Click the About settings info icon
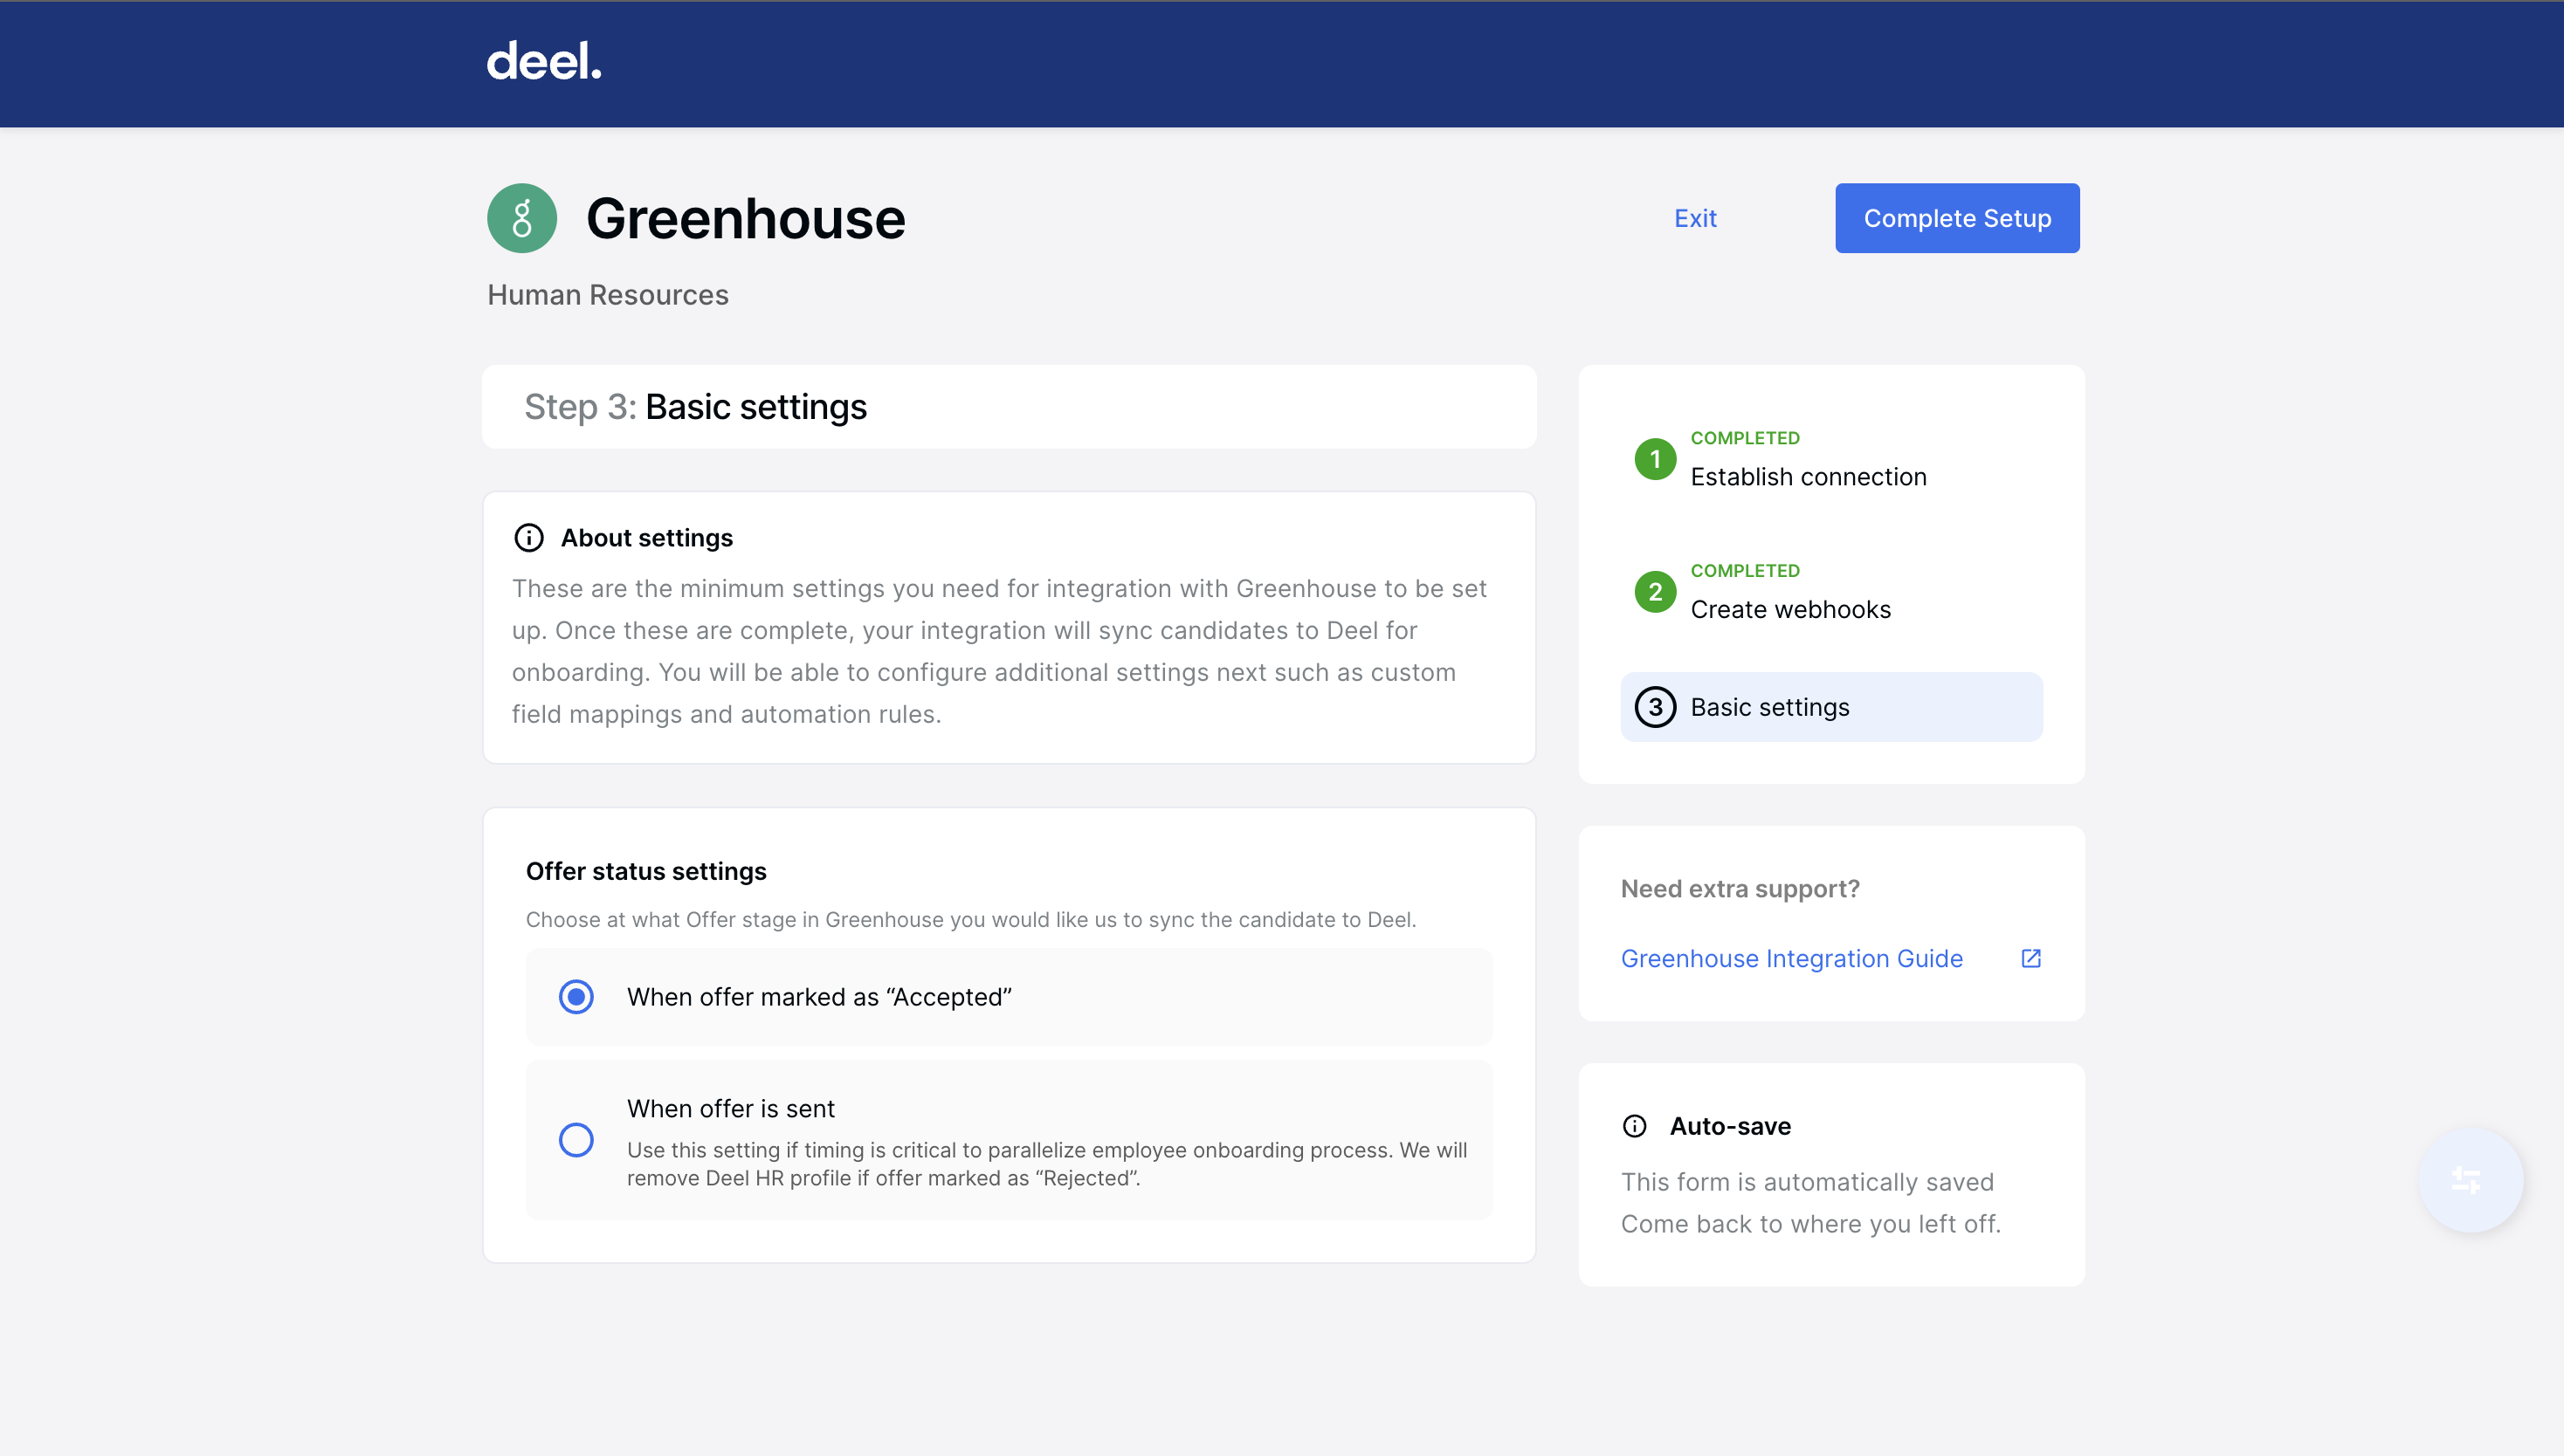2564x1456 pixels. point(528,538)
